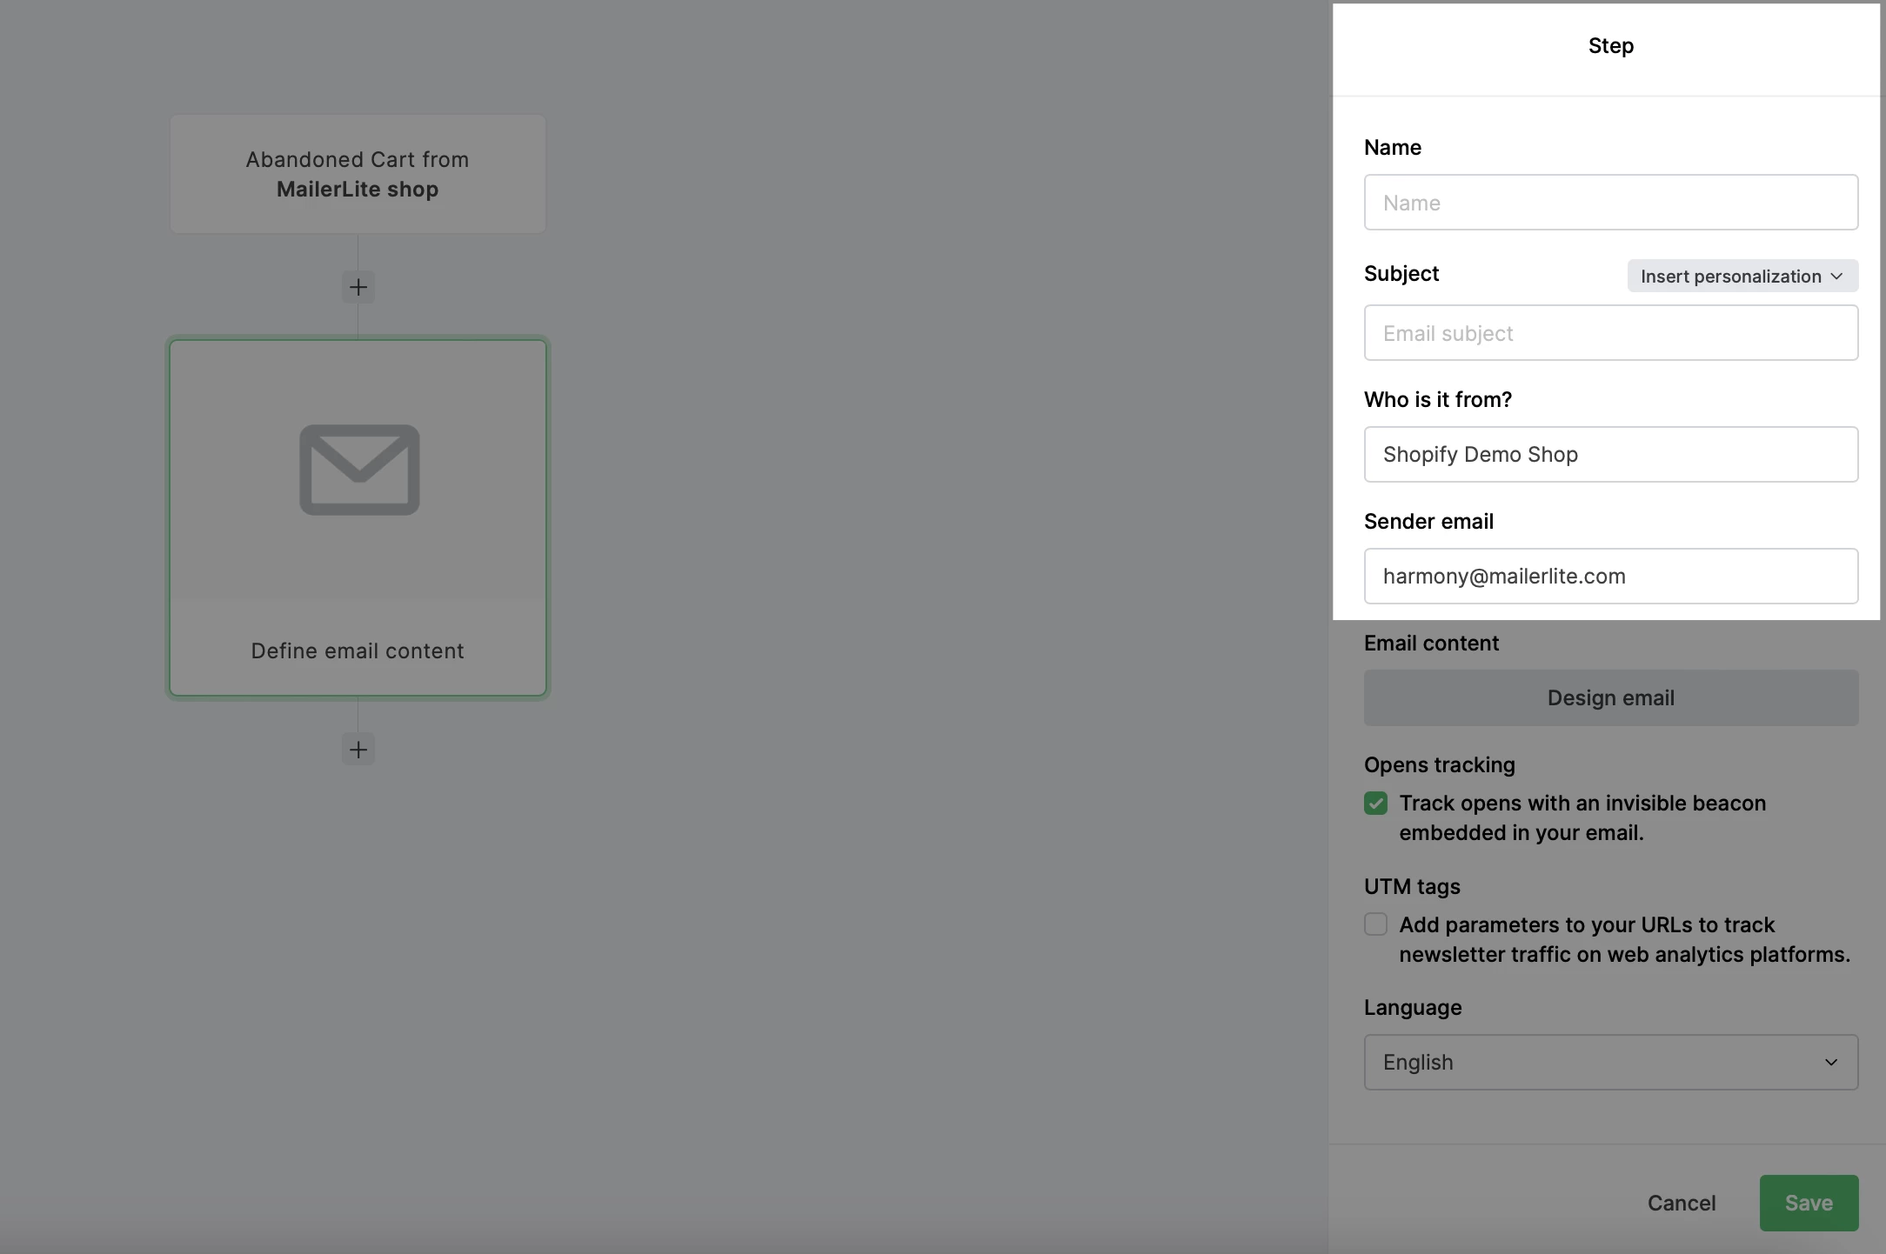Click plus icon below Define email content
1886x1254 pixels.
[358, 750]
